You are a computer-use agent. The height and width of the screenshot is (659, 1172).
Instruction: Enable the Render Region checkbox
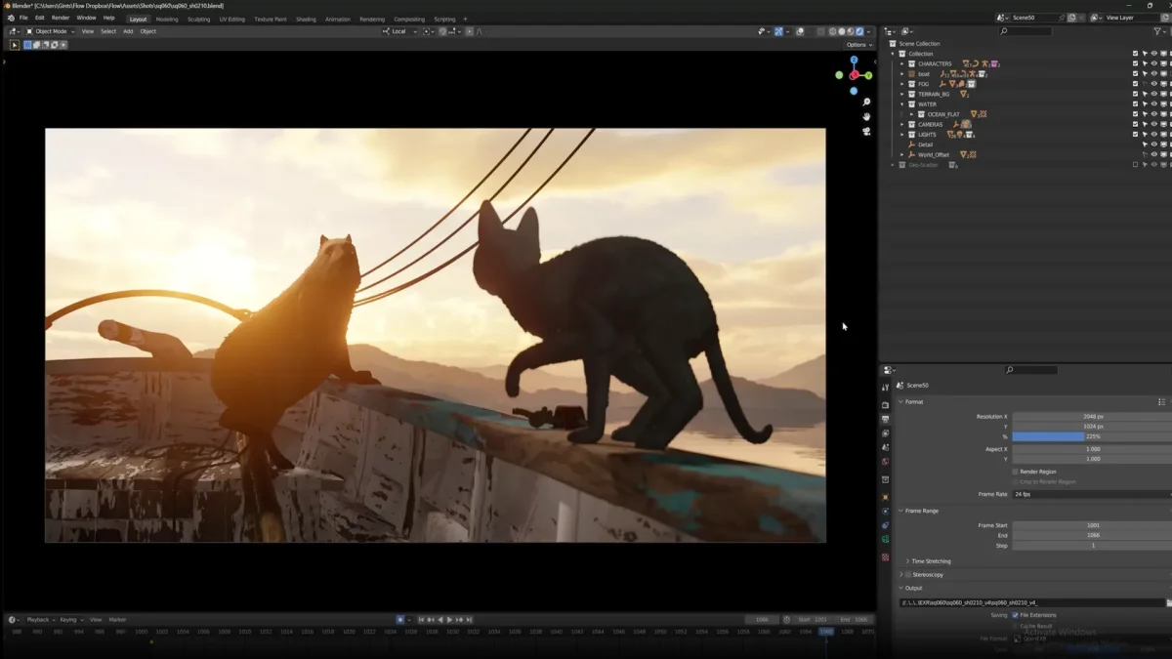(1015, 472)
